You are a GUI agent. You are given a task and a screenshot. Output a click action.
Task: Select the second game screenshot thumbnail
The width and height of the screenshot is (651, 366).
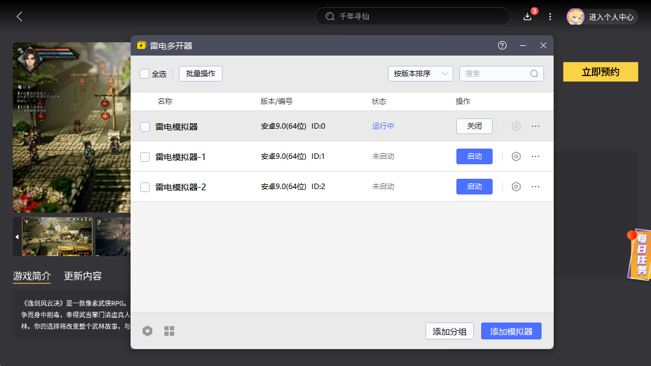[x=113, y=237]
